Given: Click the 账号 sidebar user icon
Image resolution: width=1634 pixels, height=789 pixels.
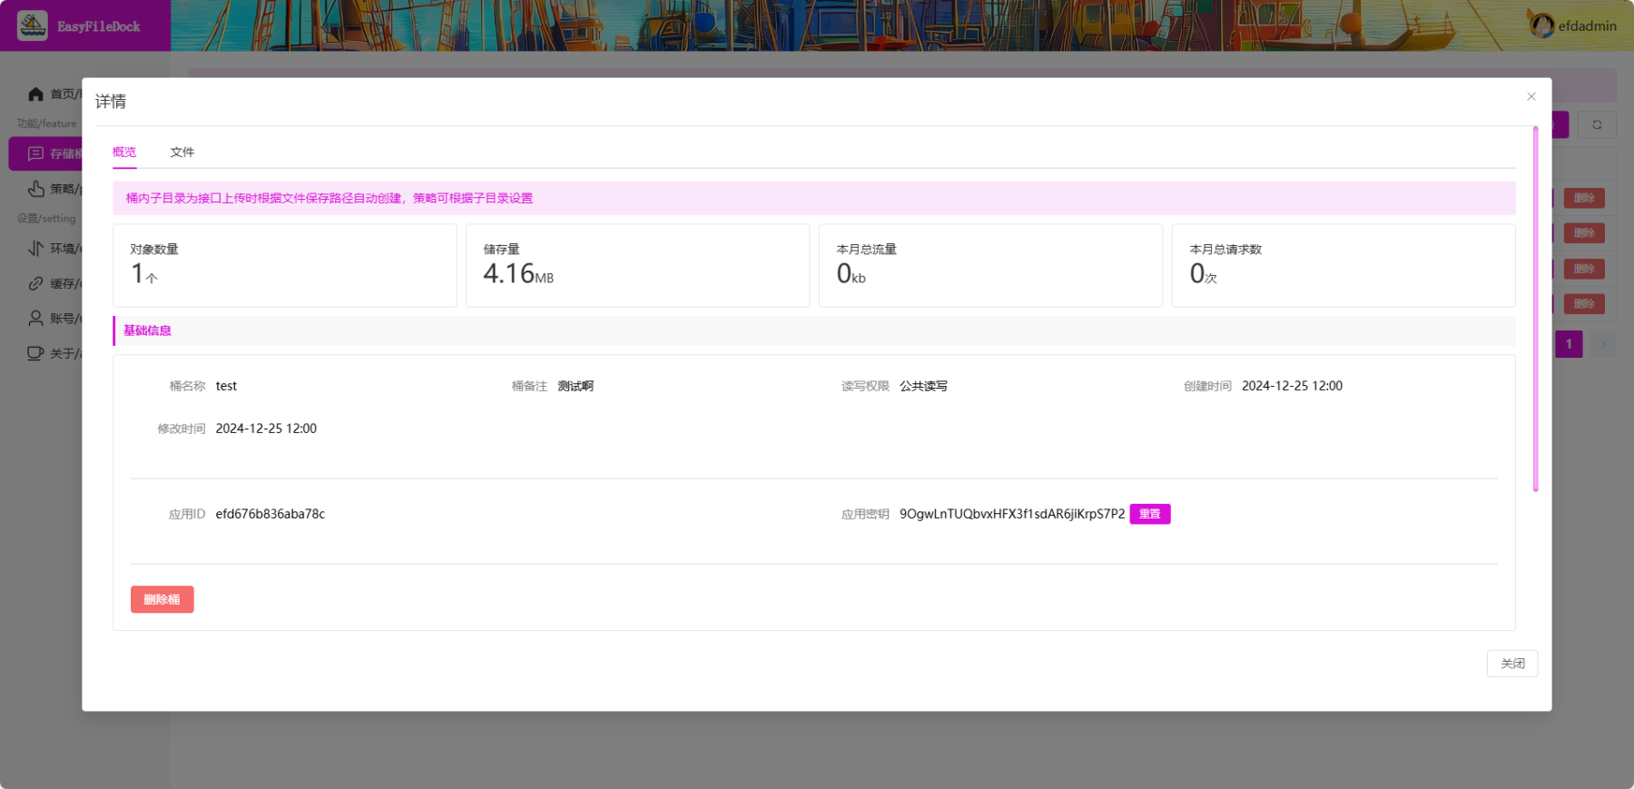Looking at the screenshot, I should (35, 318).
